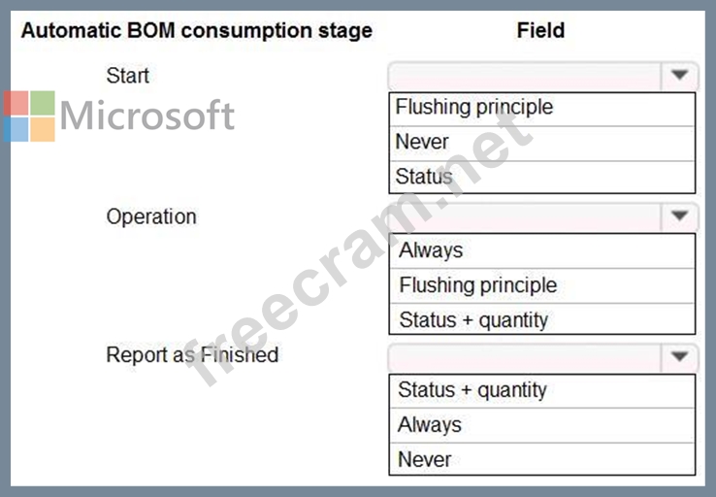Choose Never in the Start list
Viewport: 716px width, 497px height.
[542, 143]
